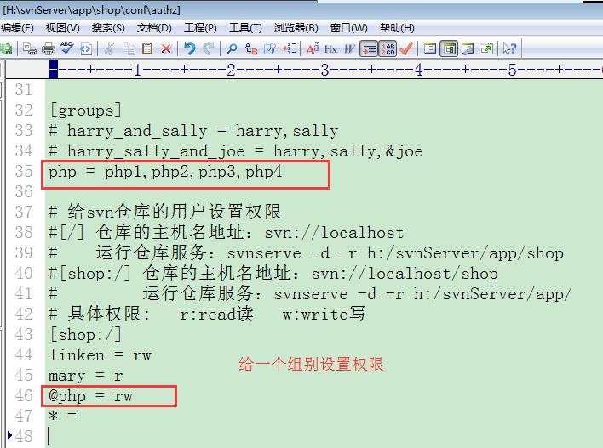The width and height of the screenshot is (603, 448).
Task: Click 'svn://localhost' at end of line 38
Action: pyautogui.click(x=334, y=233)
